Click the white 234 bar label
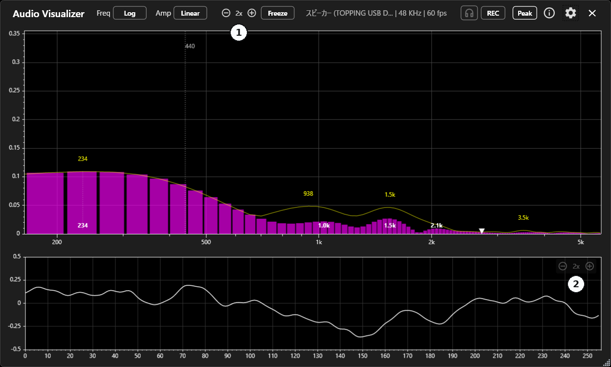This screenshot has width=611, height=367. click(83, 226)
